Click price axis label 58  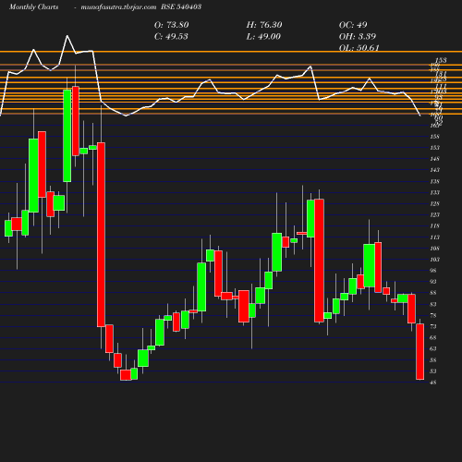point(433,360)
